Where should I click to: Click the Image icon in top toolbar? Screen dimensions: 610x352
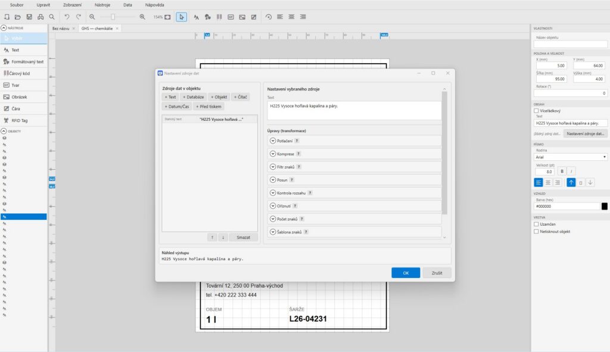(242, 17)
